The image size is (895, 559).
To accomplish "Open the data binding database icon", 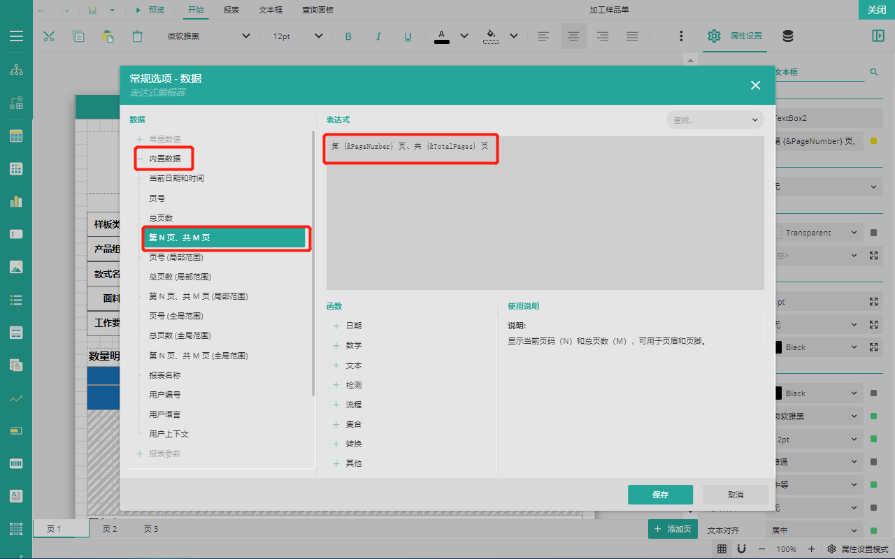I will [x=787, y=36].
